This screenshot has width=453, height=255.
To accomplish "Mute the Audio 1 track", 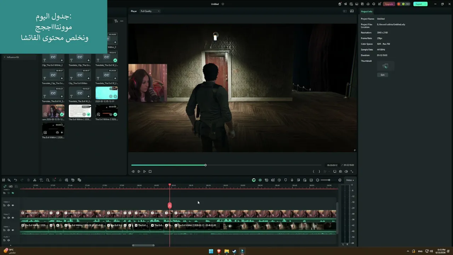I will click(8, 240).
